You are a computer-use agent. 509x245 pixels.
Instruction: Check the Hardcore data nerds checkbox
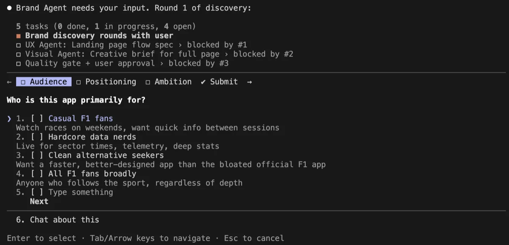click(37, 137)
